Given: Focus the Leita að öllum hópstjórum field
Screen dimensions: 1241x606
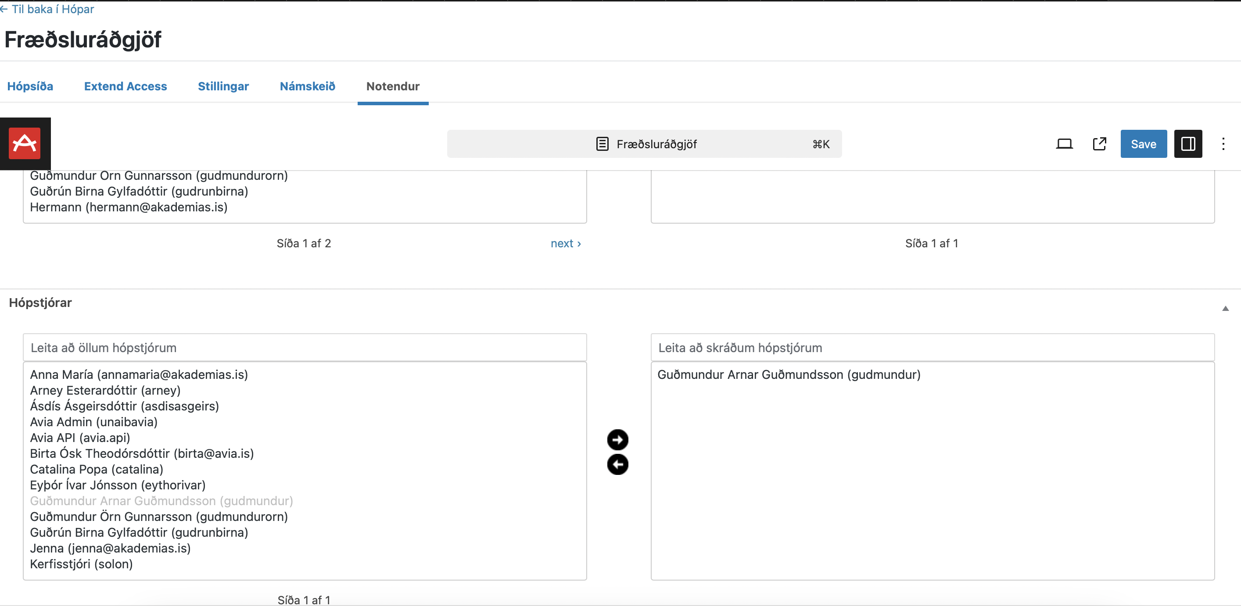Looking at the screenshot, I should (x=305, y=348).
